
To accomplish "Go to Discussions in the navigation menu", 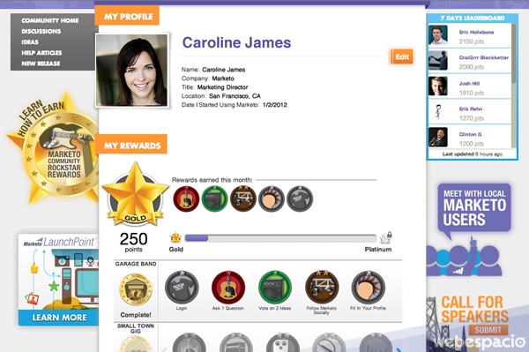I will coord(41,32).
